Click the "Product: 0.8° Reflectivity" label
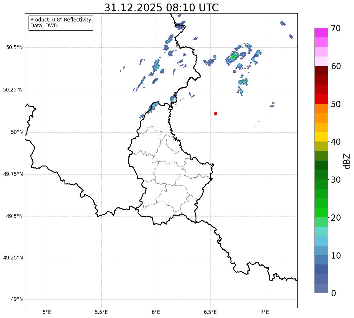The image size is (354, 318). (x=61, y=20)
